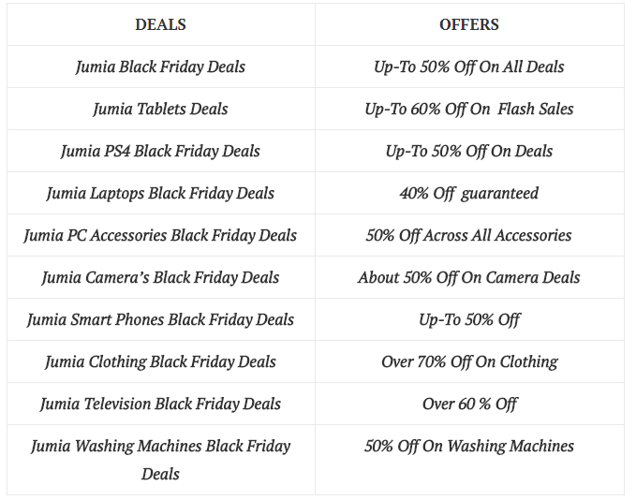
Task: Select Over 70% Off On Clothing offer
Action: coord(469,361)
